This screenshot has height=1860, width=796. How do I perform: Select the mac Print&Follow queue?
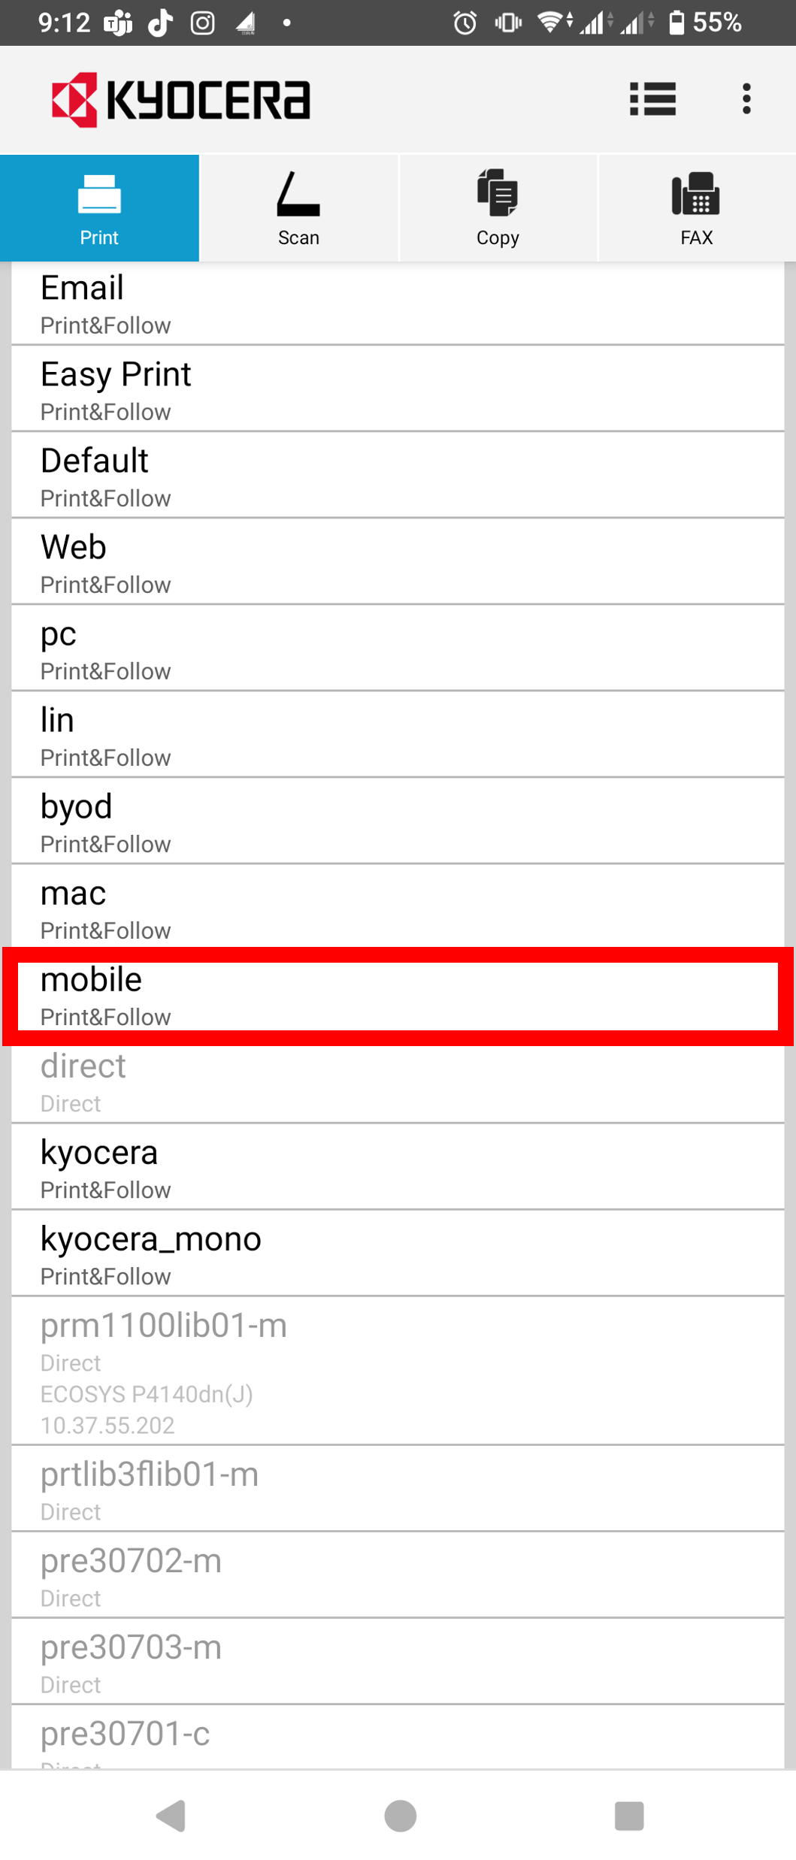tap(398, 908)
